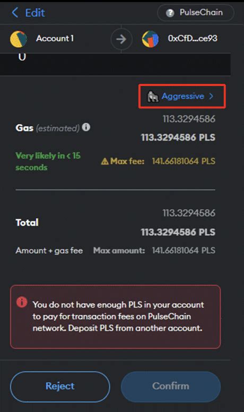Click the red insufficient PLS alert icon
Image resolution: width=244 pixels, height=412 pixels.
tap(22, 302)
